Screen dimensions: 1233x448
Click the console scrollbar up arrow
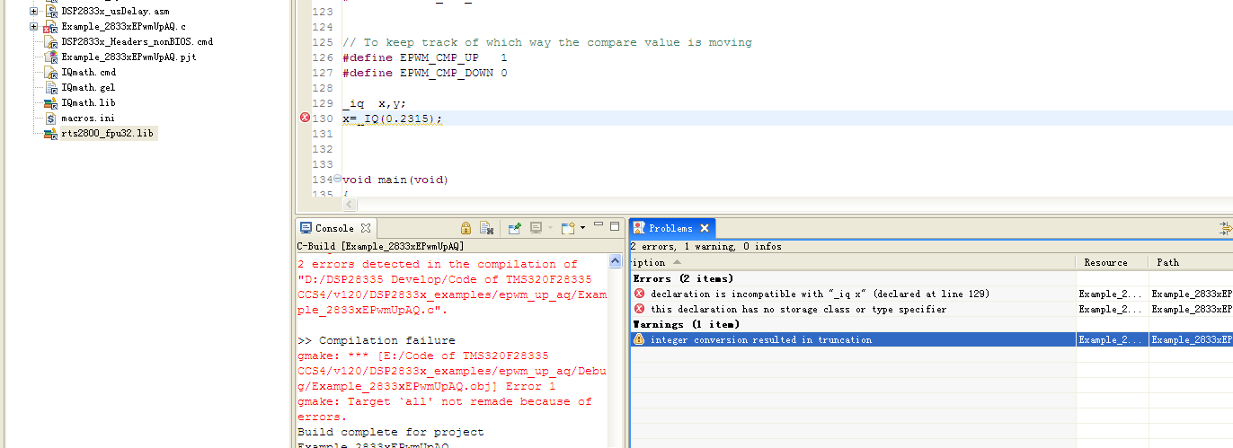pos(616,261)
